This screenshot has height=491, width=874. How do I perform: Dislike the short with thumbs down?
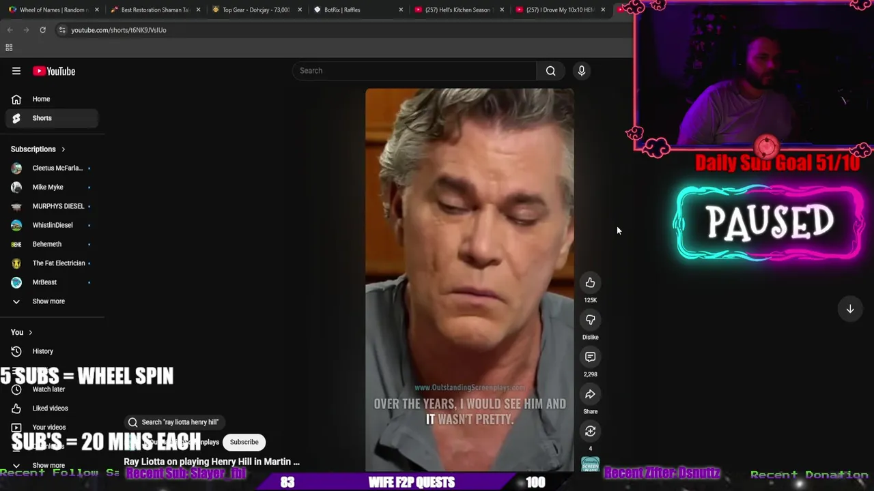click(x=590, y=320)
